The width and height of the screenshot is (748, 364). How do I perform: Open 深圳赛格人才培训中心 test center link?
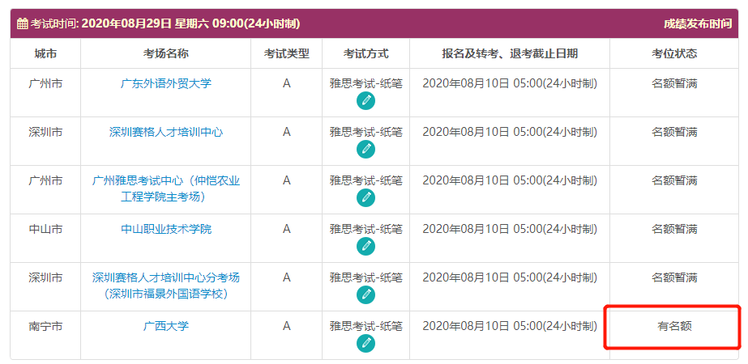tap(166, 132)
